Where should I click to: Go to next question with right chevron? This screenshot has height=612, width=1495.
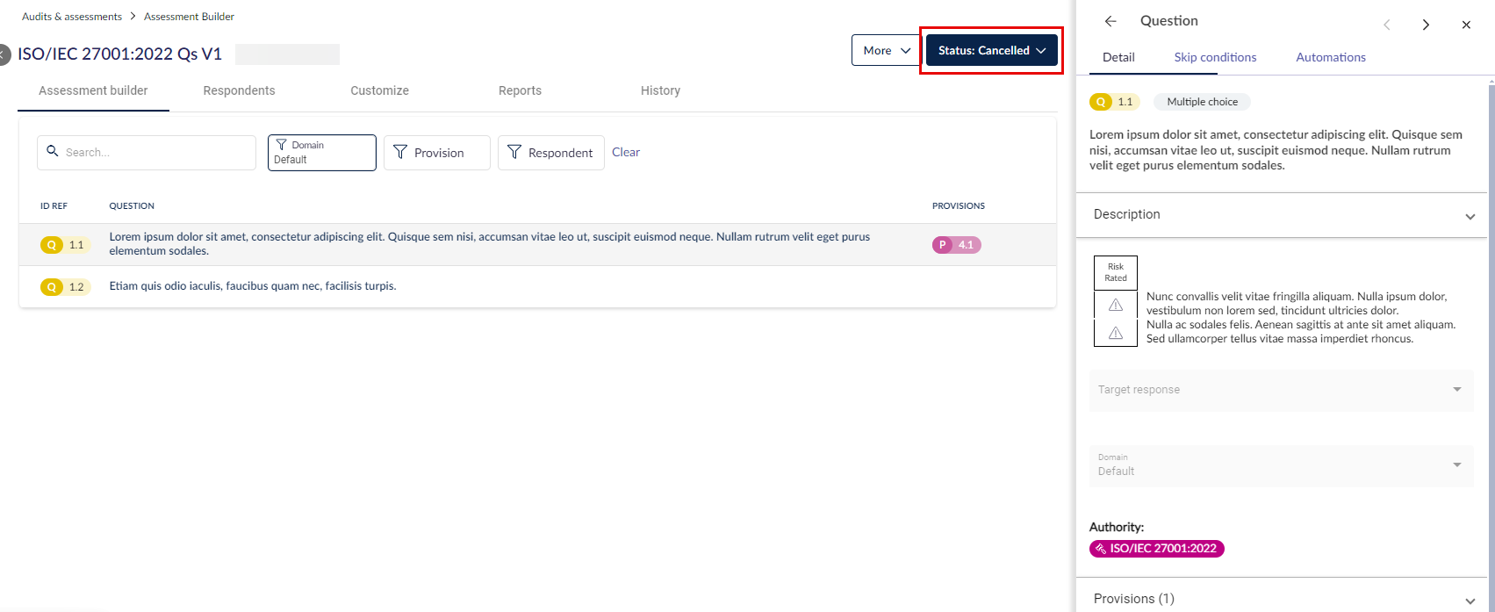tap(1426, 25)
